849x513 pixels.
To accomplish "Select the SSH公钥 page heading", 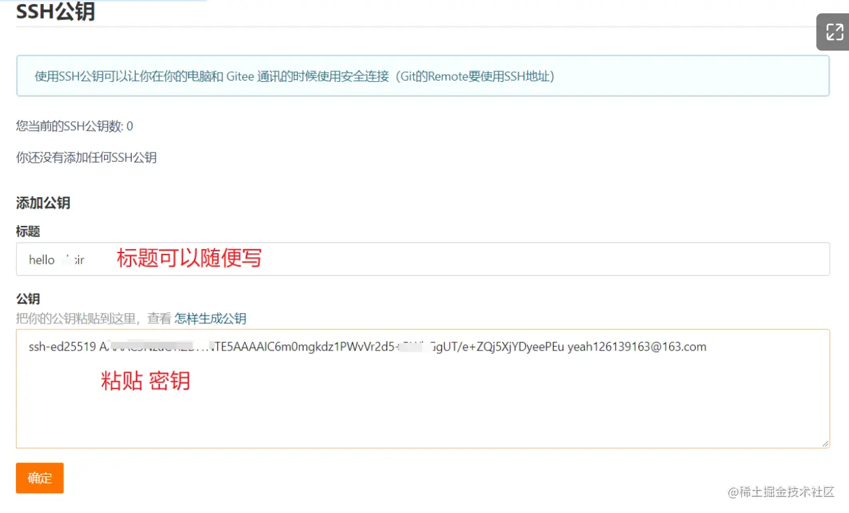I will [x=55, y=11].
